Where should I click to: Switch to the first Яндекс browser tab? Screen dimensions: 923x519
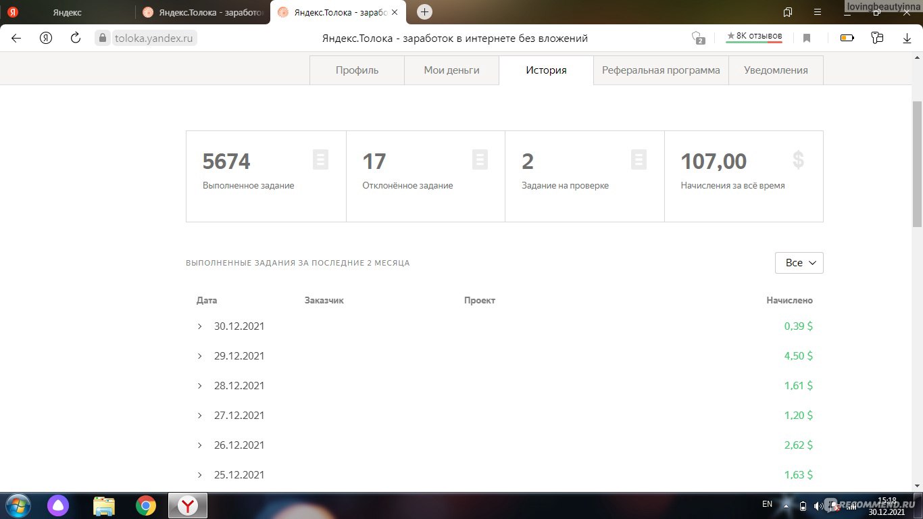(x=68, y=12)
